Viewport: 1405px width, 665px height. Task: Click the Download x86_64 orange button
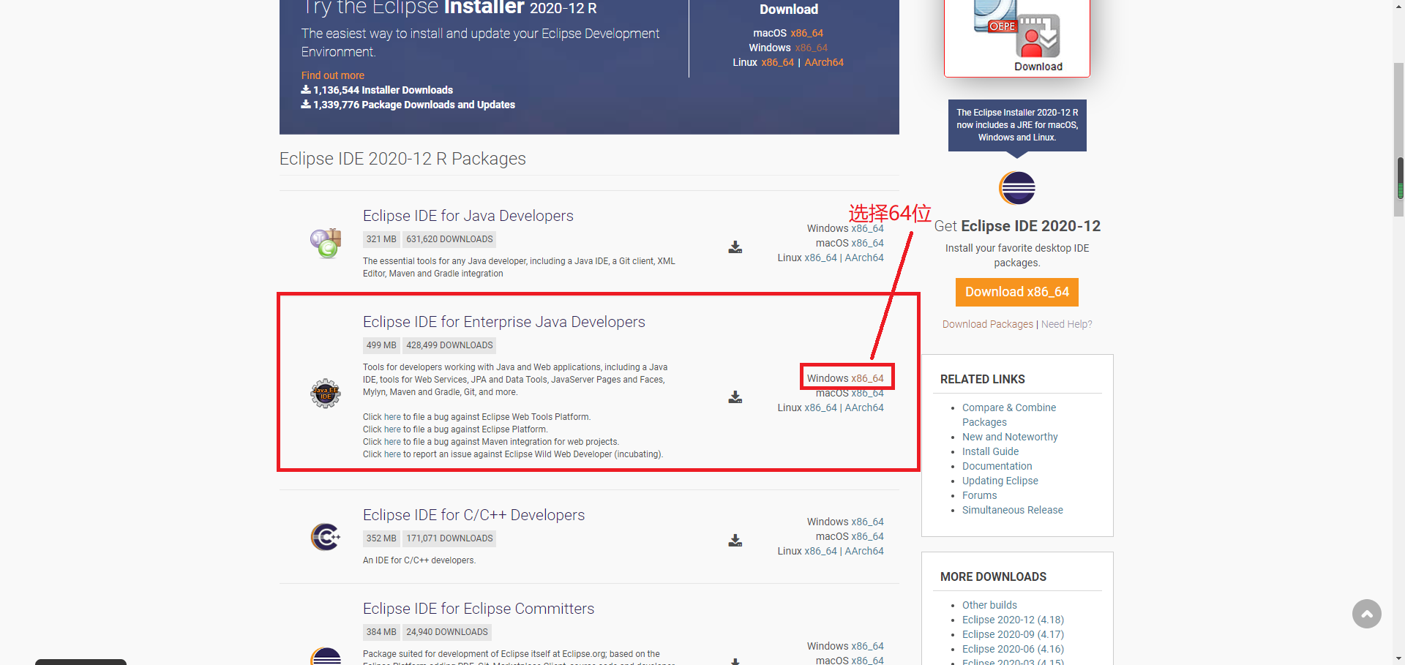pyautogui.click(x=1016, y=292)
